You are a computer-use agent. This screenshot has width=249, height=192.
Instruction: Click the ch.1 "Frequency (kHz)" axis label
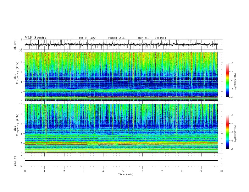(x=18, y=73)
